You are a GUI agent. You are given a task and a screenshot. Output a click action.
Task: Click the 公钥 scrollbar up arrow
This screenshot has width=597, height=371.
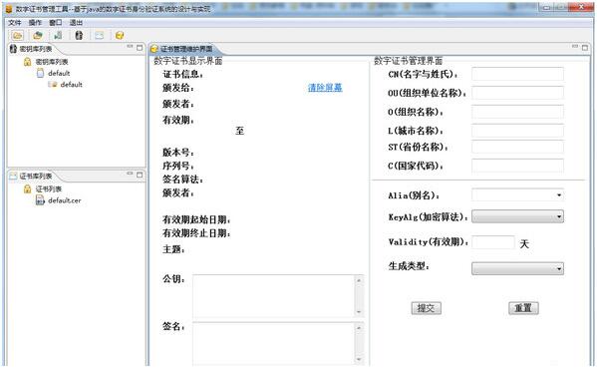pyautogui.click(x=359, y=280)
